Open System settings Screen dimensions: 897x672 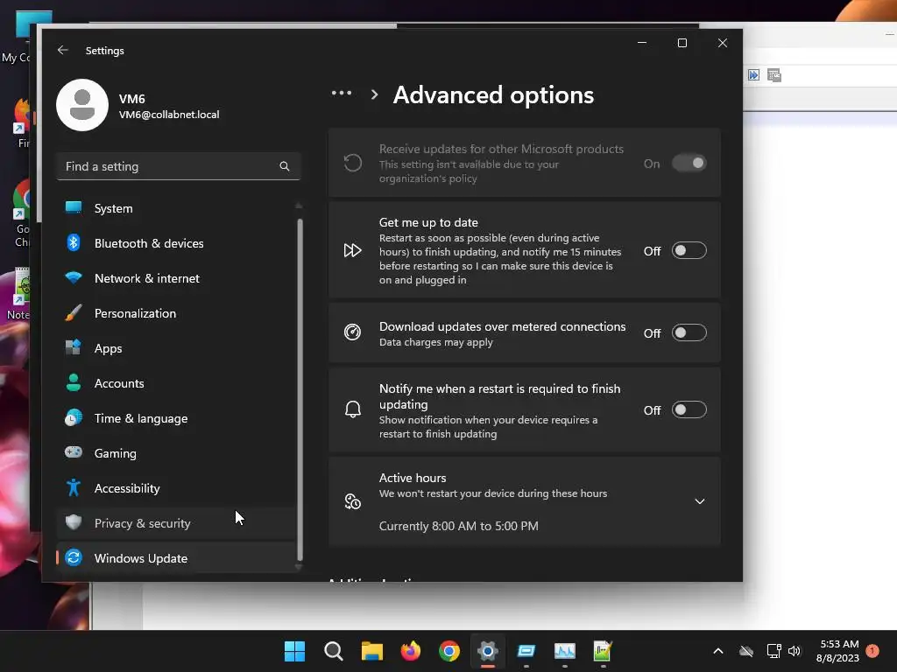coord(176,208)
